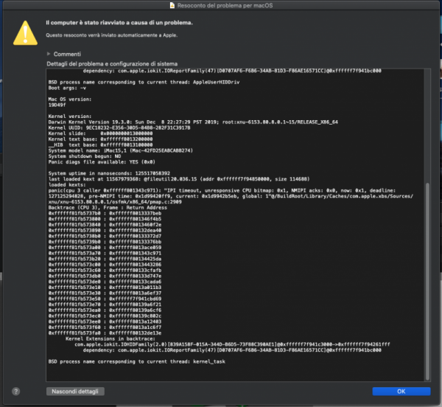
Task: Click 'System uptime in nanoseconds' line
Action: pos(109,173)
